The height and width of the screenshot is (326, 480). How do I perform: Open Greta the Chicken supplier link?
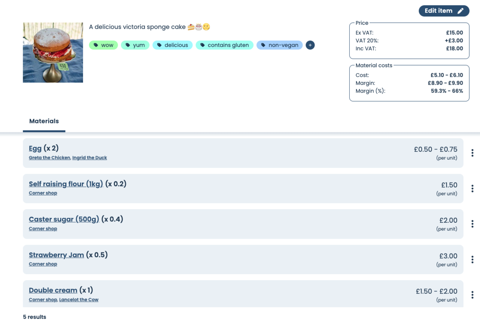point(49,158)
